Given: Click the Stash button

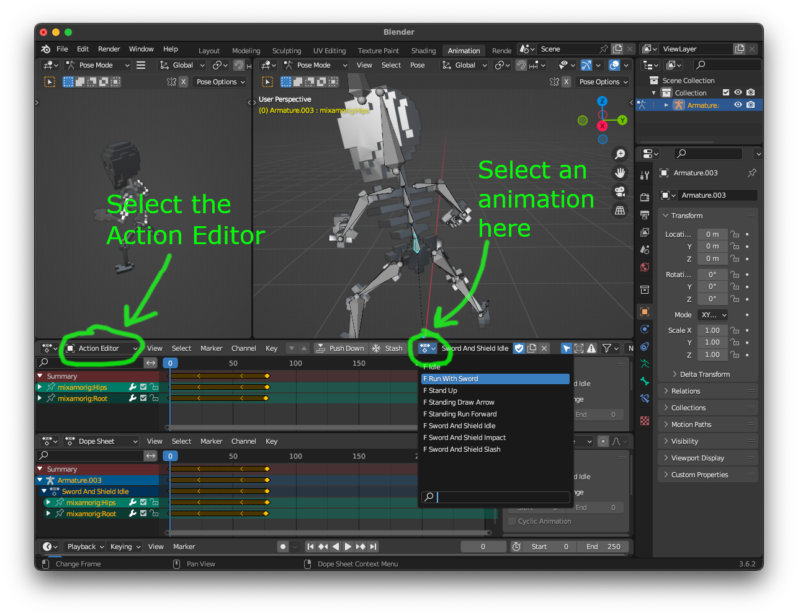Looking at the screenshot, I should tap(387, 348).
